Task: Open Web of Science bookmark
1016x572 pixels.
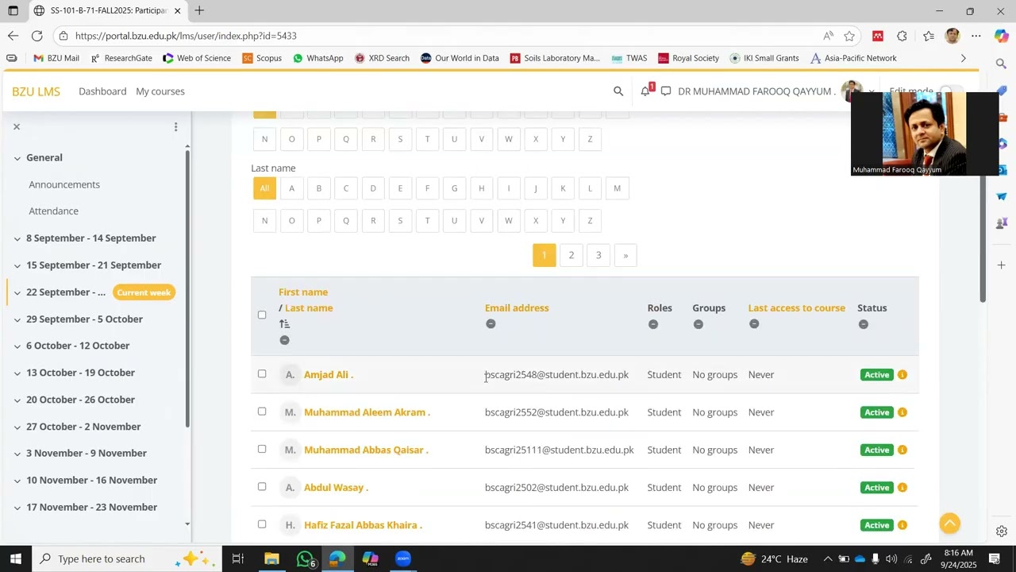Action: tap(197, 58)
